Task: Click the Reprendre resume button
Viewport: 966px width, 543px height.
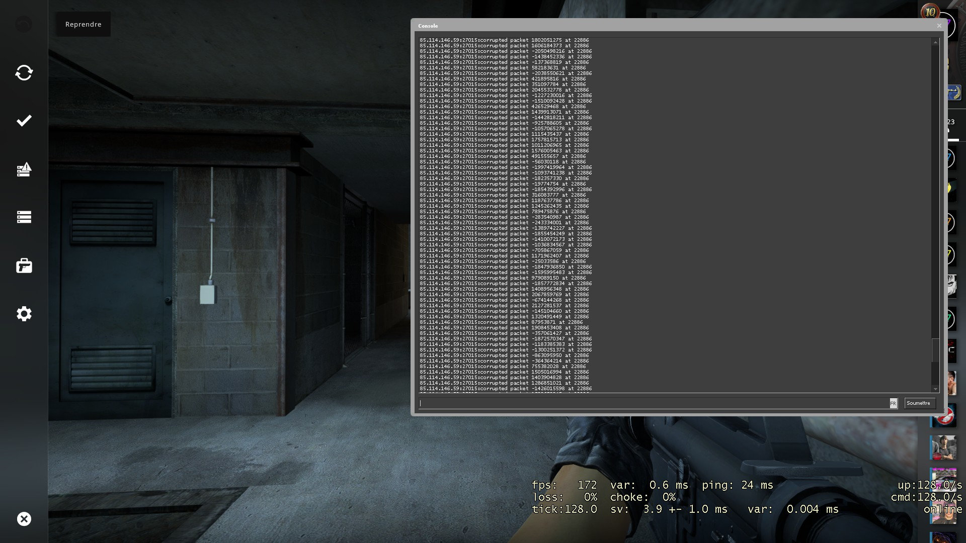Action: click(x=83, y=24)
